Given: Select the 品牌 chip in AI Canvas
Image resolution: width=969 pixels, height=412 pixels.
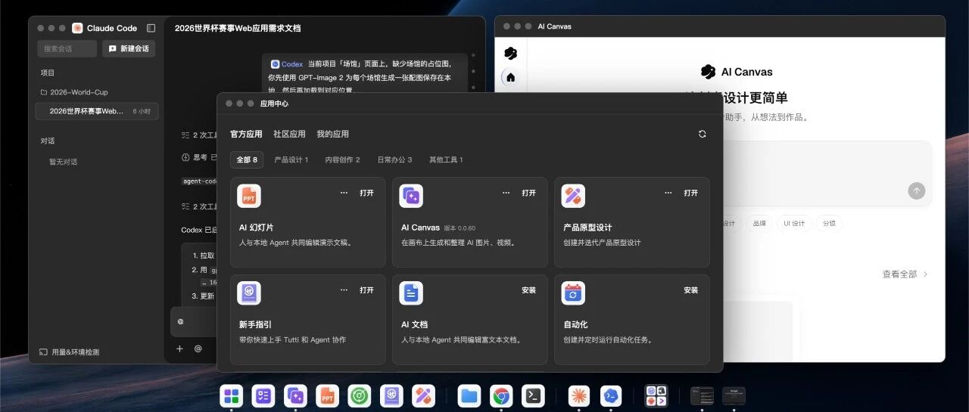Looking at the screenshot, I should (x=759, y=224).
